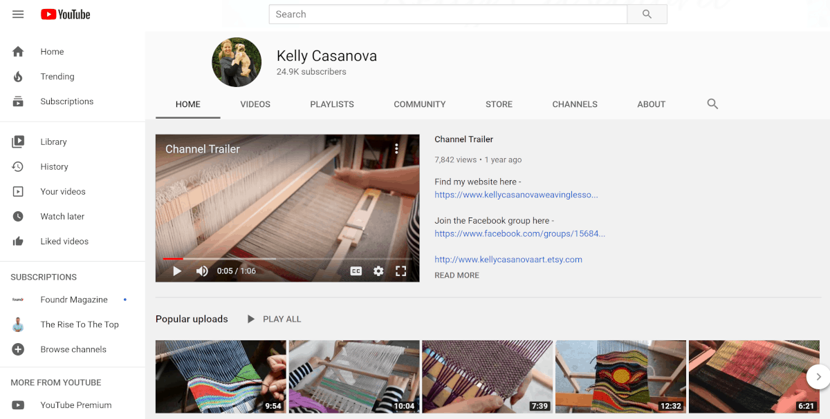Open the 12:32 video thumbnail
This screenshot has width=830, height=419.
[621, 376]
